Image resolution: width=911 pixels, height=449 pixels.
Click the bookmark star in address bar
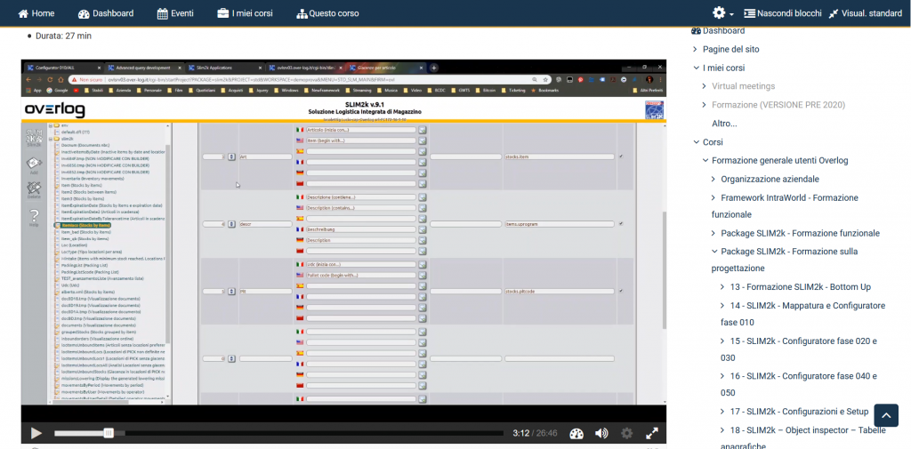(545, 80)
